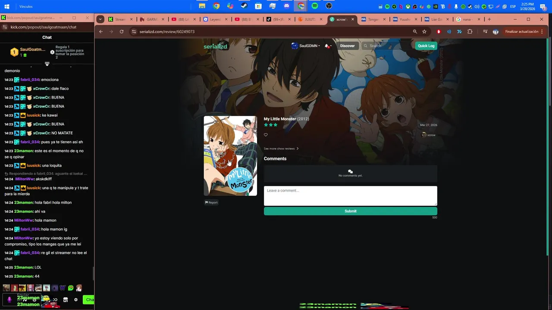Open Microsoft Store from the taskbar

pyautogui.click(x=258, y=6)
